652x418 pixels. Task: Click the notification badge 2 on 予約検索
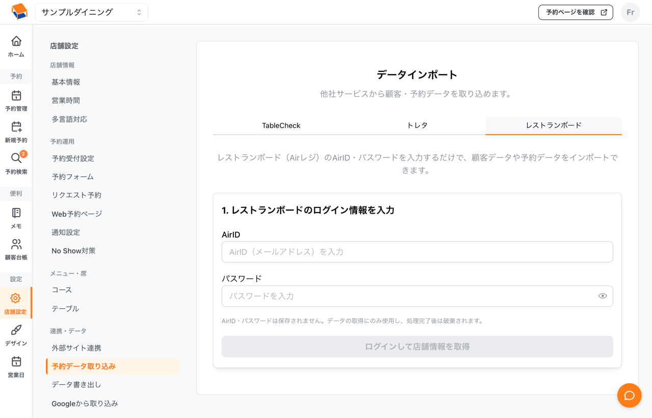[x=23, y=154]
